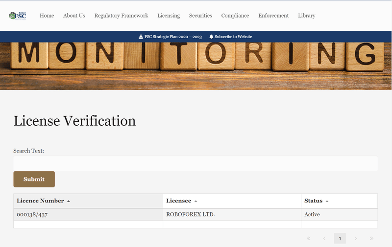
Task: Sort table by Licensee column
Action: [181, 201]
